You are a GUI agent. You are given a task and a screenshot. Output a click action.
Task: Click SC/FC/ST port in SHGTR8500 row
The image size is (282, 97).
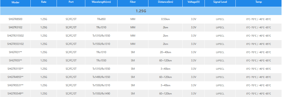[x=71, y=19]
